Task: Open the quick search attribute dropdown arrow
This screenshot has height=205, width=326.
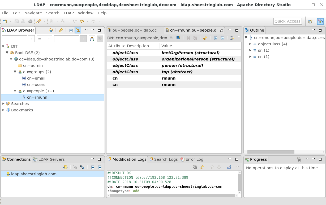Action: click(x=31, y=39)
